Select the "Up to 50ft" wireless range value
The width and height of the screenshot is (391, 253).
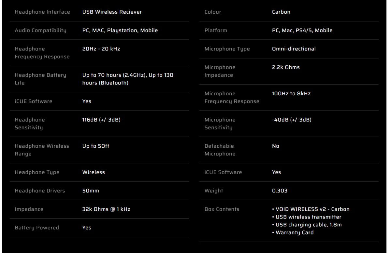(x=95, y=146)
